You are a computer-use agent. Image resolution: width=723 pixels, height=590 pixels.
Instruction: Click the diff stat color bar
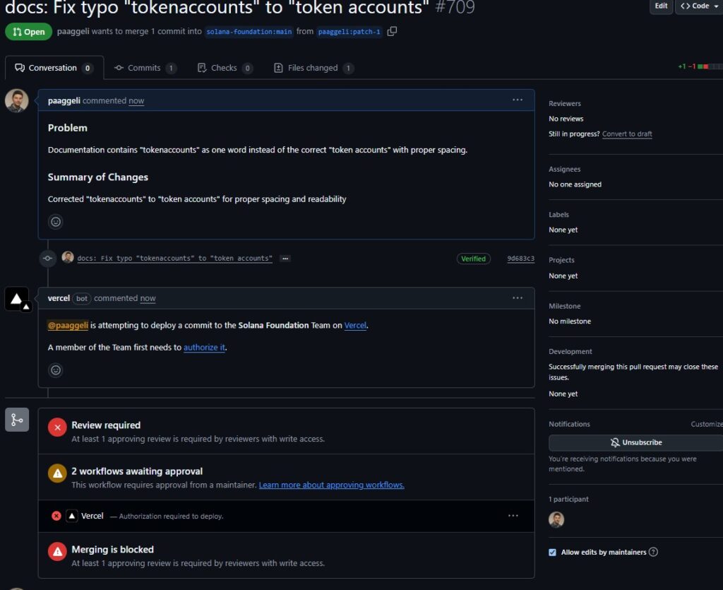709,67
